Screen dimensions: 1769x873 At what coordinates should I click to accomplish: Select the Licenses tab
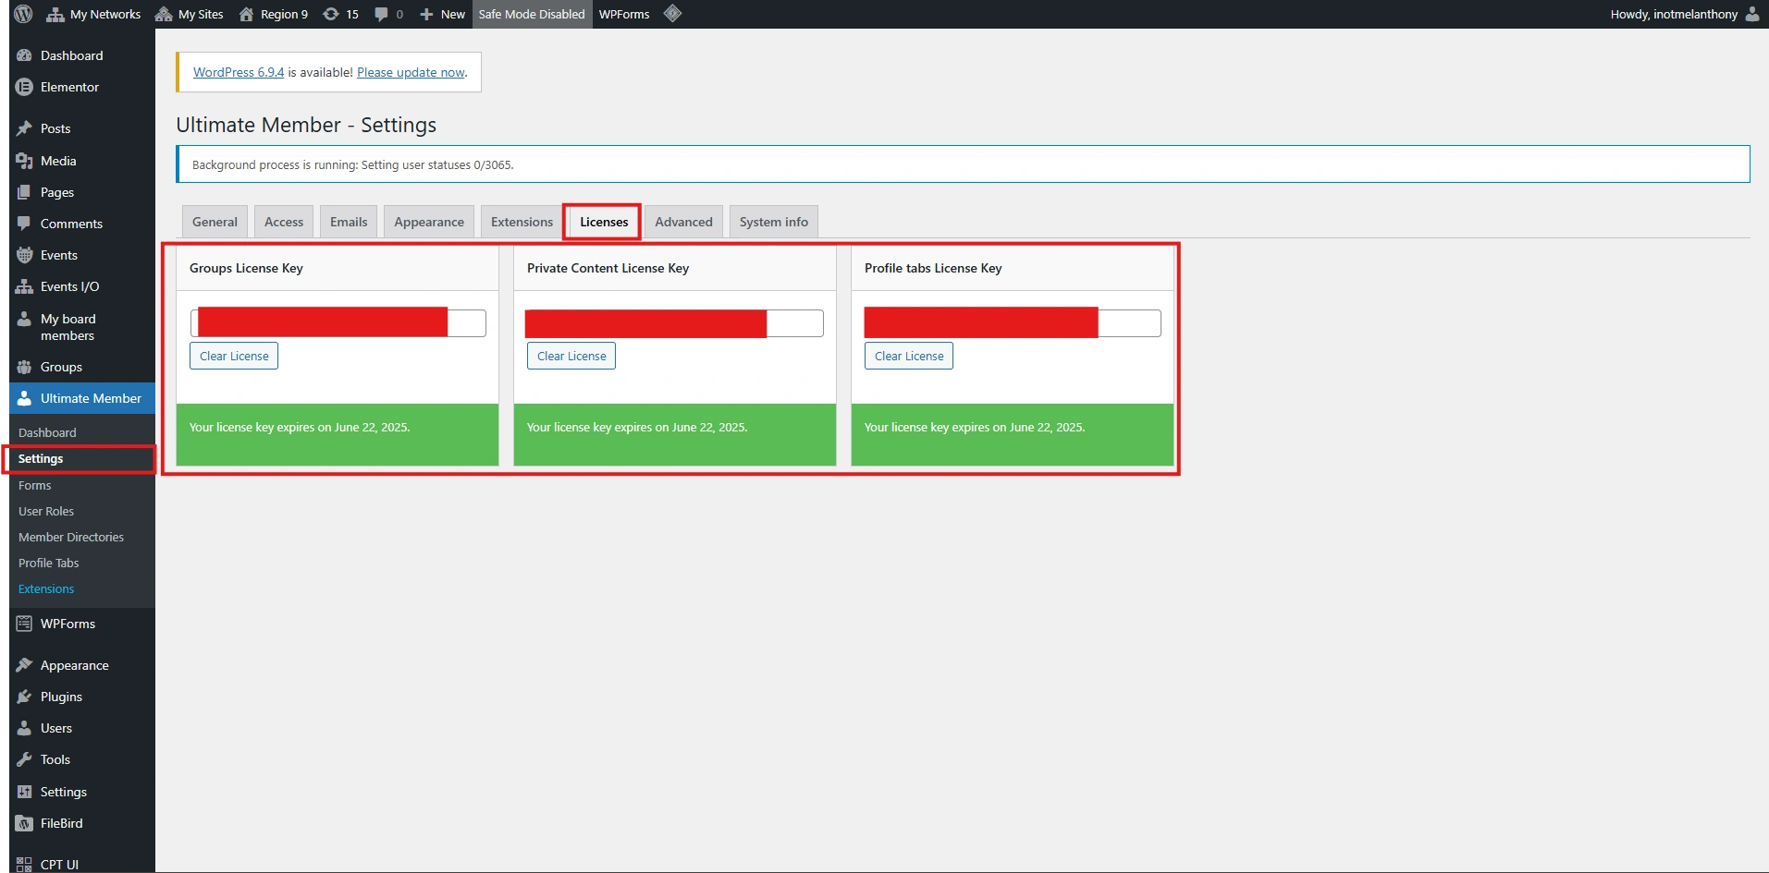(x=604, y=222)
